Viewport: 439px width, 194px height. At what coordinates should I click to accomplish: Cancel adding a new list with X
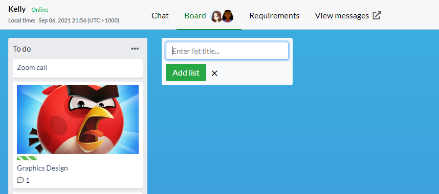click(214, 73)
